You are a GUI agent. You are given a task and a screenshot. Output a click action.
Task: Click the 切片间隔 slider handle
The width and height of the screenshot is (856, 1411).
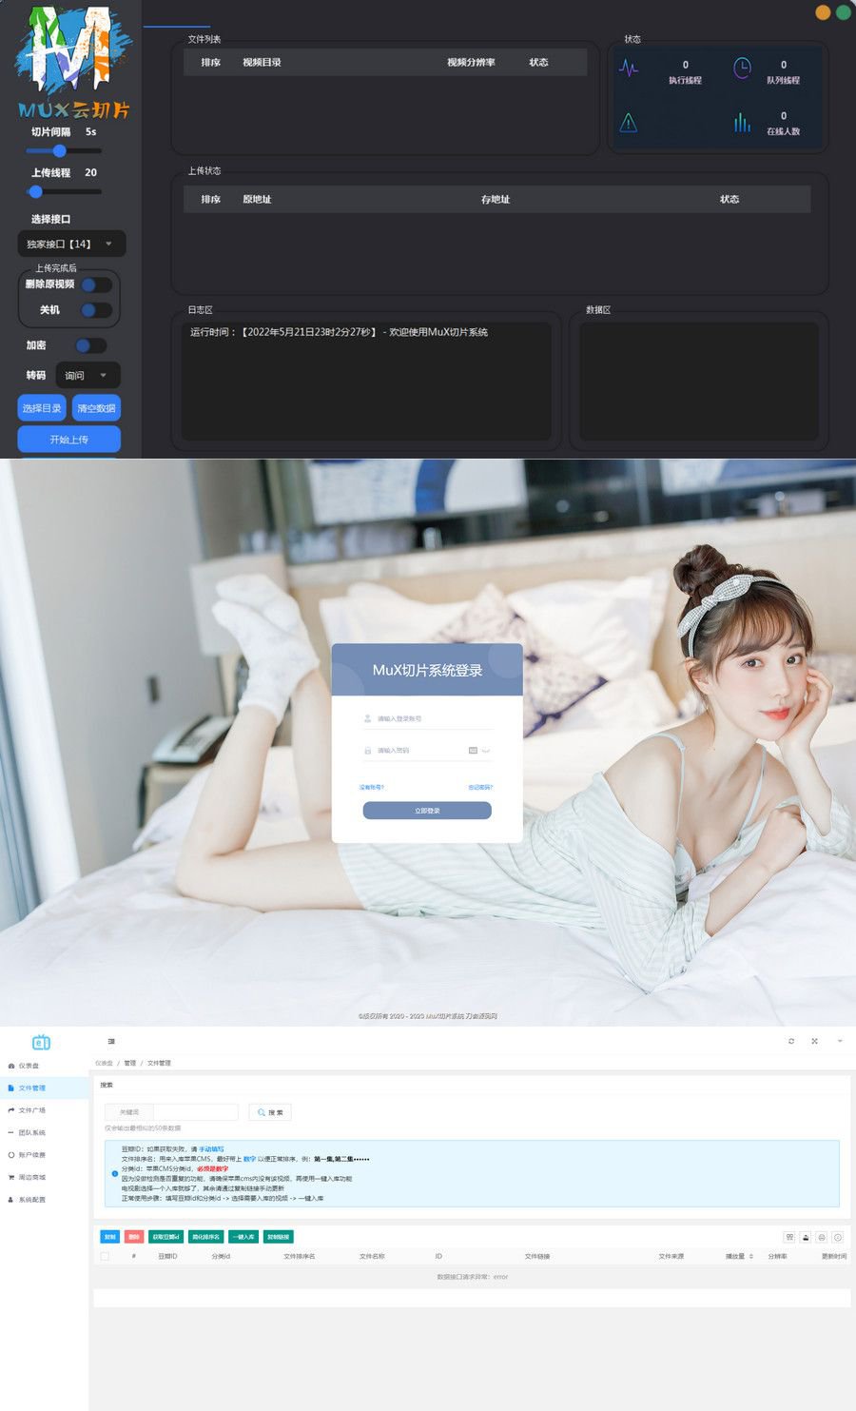[59, 150]
